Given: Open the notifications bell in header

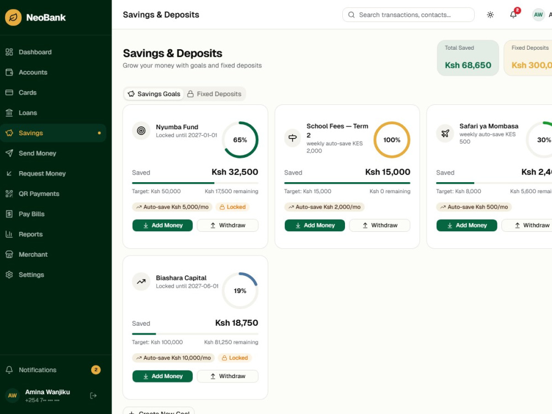Looking at the screenshot, I should point(513,15).
